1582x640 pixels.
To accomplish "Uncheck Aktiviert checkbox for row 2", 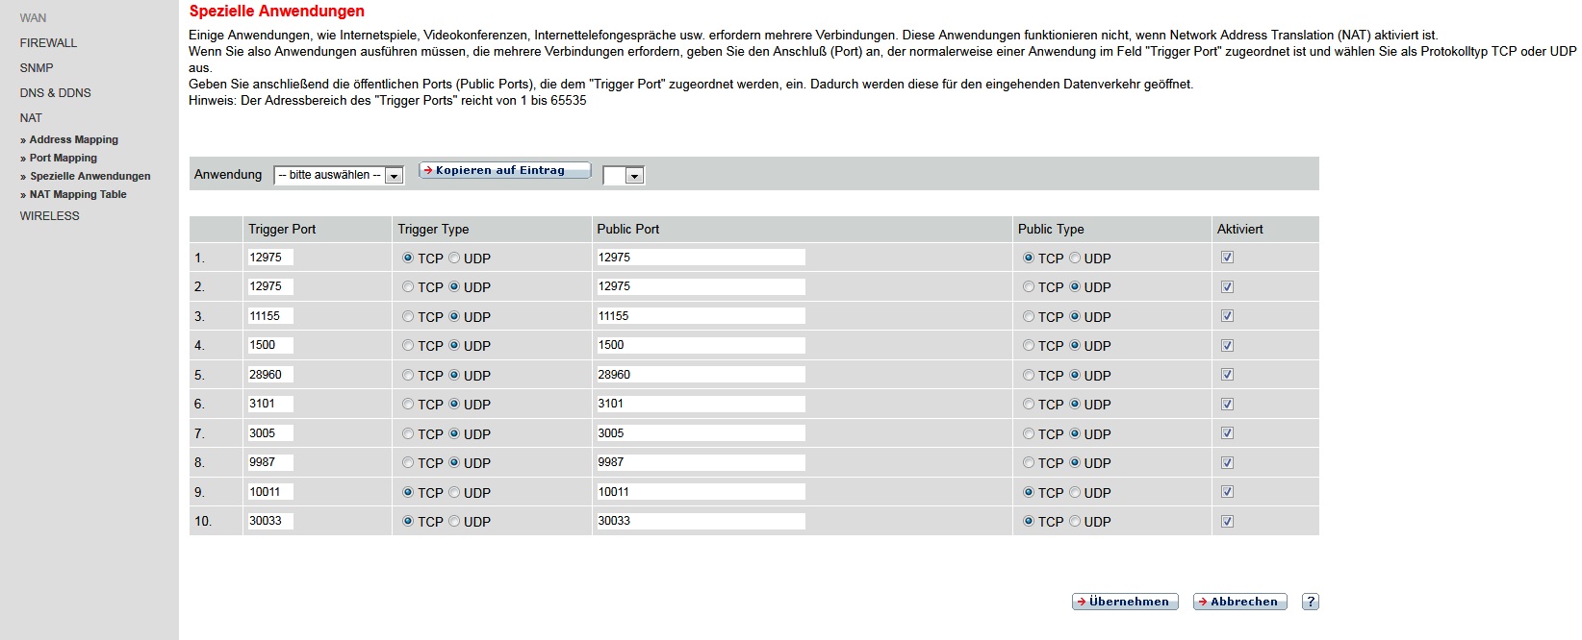I will pos(1227,286).
